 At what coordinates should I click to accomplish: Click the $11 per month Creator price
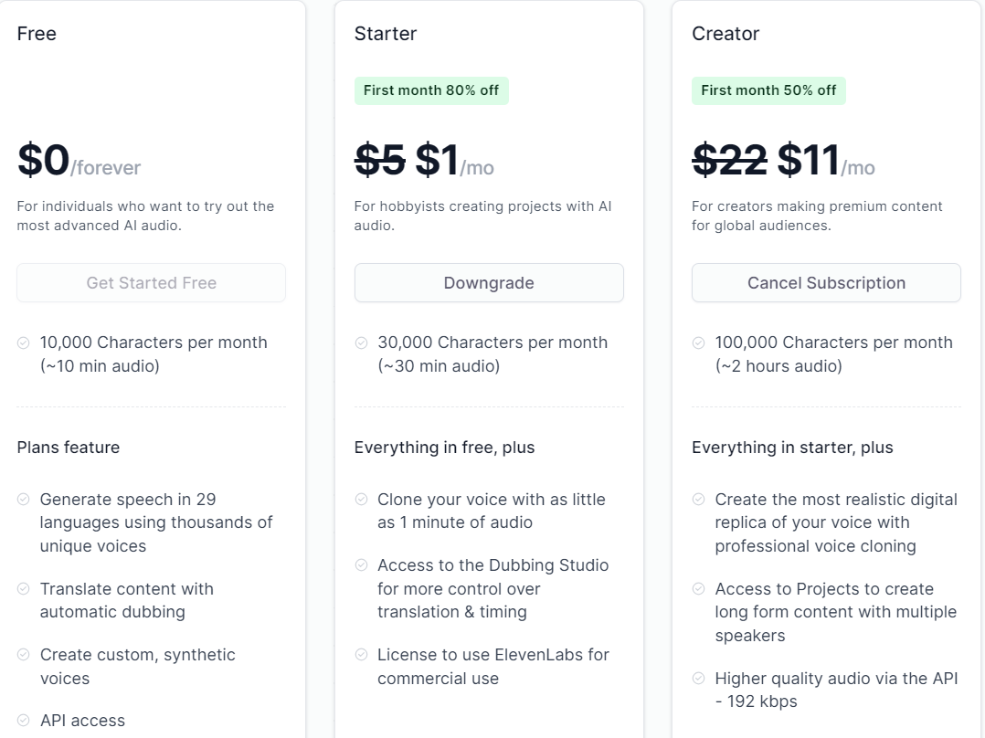[x=809, y=162]
